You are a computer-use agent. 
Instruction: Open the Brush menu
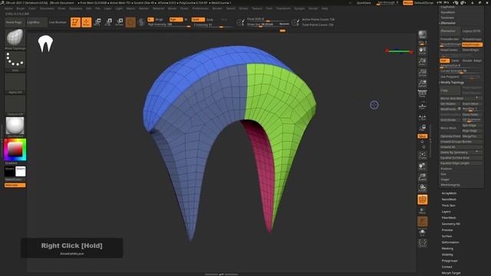pos(21,8)
